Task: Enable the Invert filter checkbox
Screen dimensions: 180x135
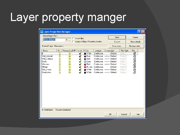Action: click(73, 38)
